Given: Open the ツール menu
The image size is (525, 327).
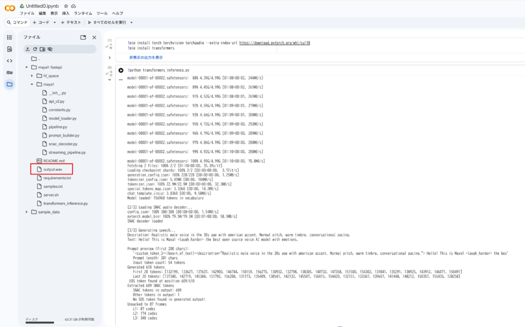Looking at the screenshot, I should pyautogui.click(x=102, y=13).
